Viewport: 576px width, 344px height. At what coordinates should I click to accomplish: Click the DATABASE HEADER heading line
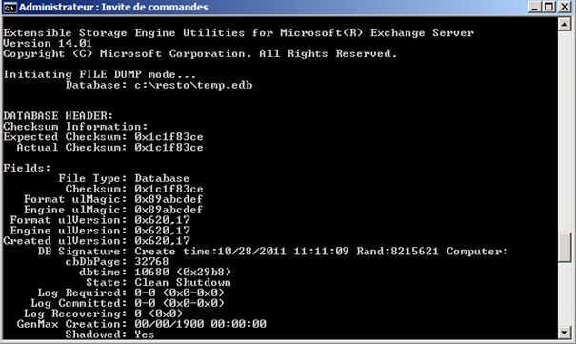click(58, 116)
